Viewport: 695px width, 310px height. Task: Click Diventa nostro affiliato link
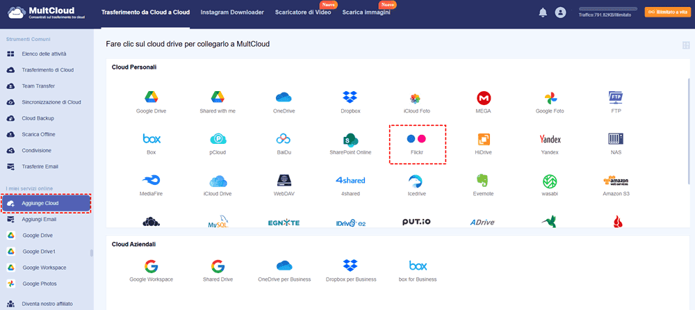[47, 304]
